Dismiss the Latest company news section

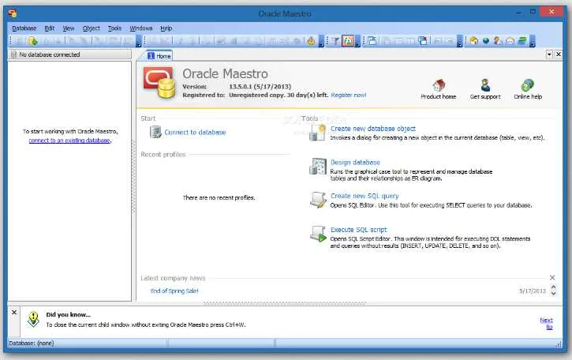pyautogui.click(x=552, y=277)
